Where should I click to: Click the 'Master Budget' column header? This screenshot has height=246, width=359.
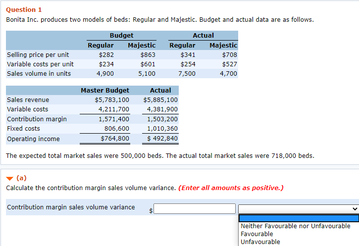coord(105,91)
